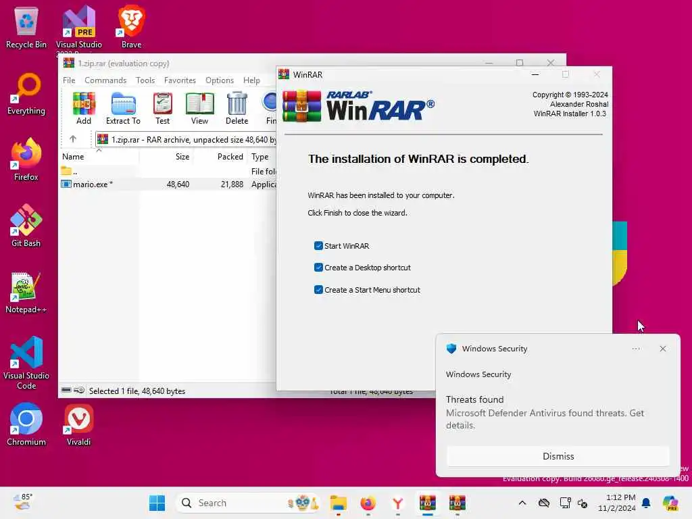Viewport: 692px width, 519px height.
Task: Launch Everything search desktop icon
Action: coord(26,93)
